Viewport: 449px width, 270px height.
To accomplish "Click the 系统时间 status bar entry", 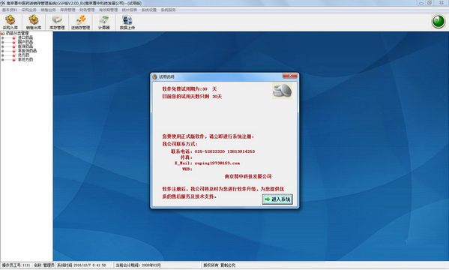I will point(81,265).
